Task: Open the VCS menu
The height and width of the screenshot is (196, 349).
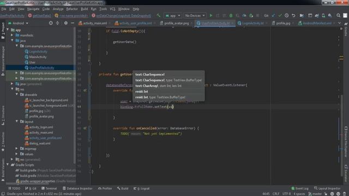Action: coord(112,9)
